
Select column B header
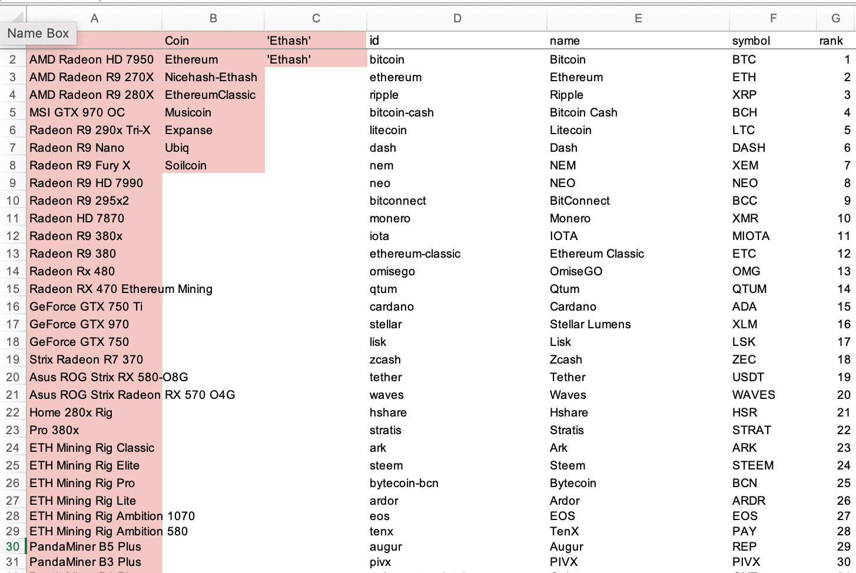(x=213, y=18)
